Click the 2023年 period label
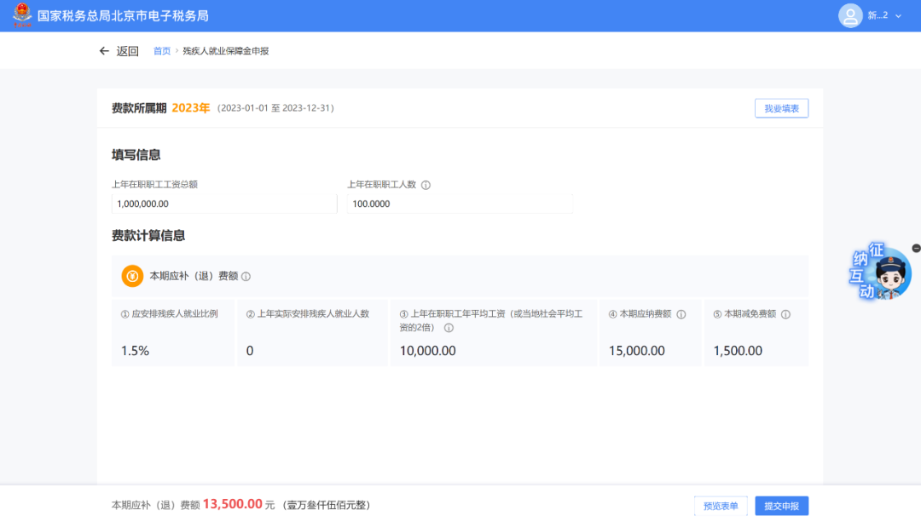921x522 pixels. 191,108
